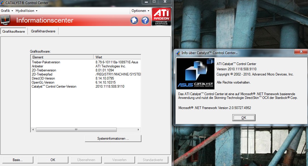The height and width of the screenshot is (166, 308).
Task: Click the Element column header
Action: [62, 57]
